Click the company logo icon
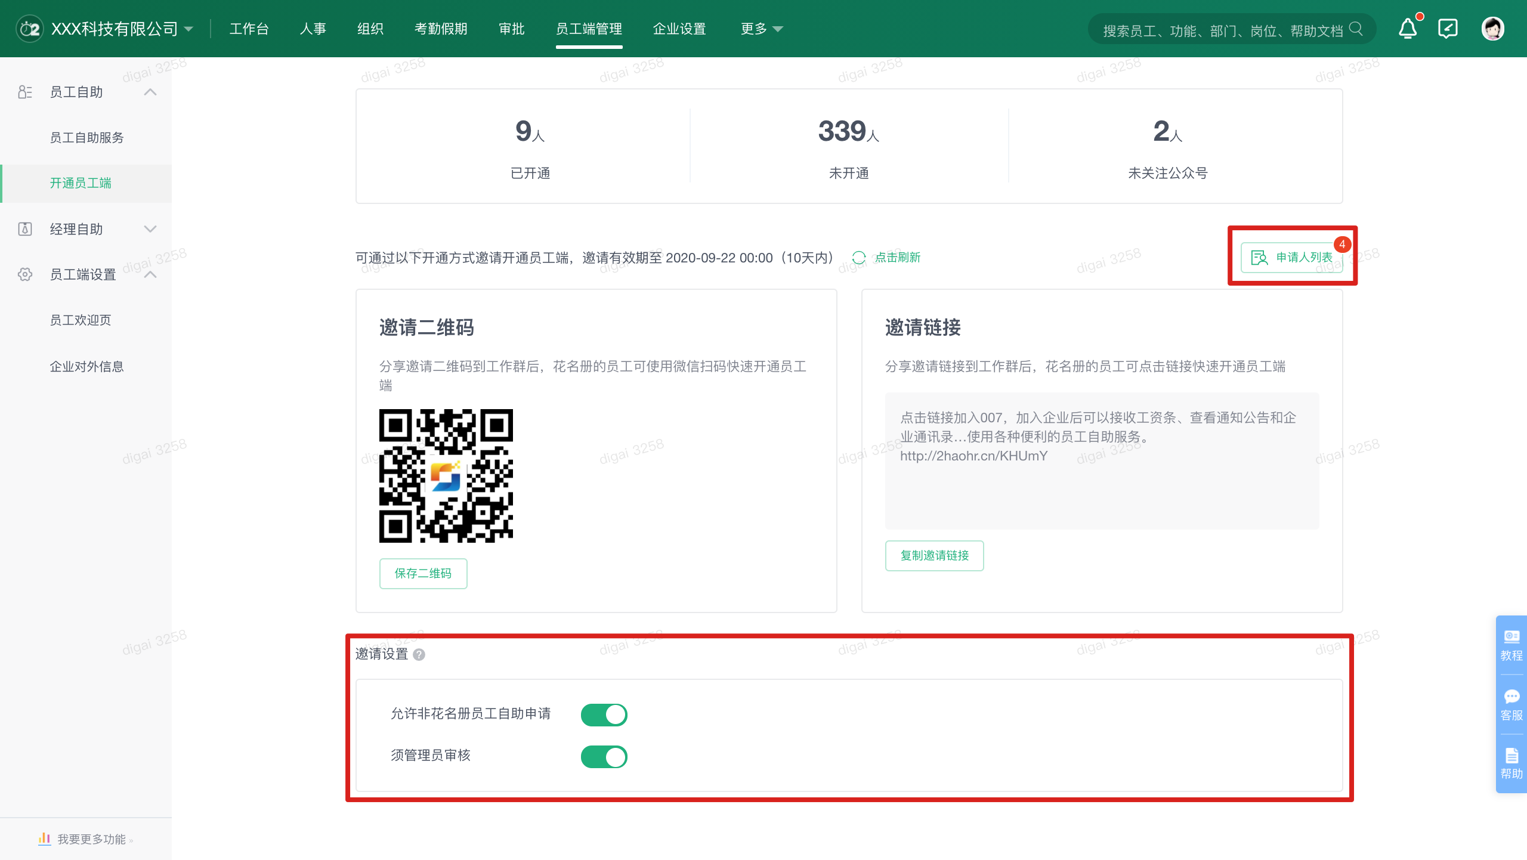The width and height of the screenshot is (1527, 860). pos(29,29)
